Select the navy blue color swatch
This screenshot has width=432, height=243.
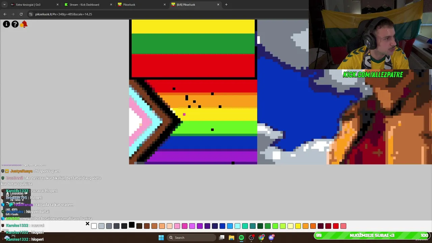click(215, 226)
